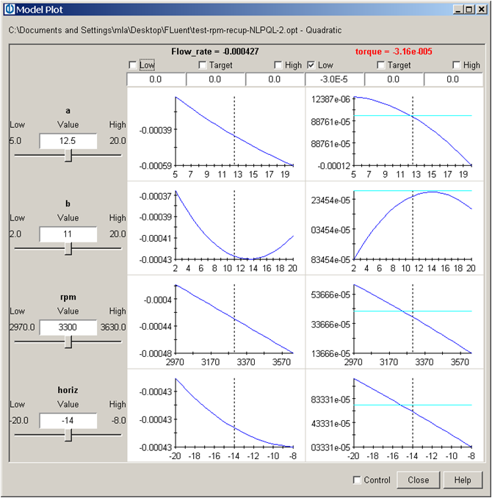Click the horiz slider handle
Image resolution: width=492 pixels, height=498 pixels.
click(x=68, y=436)
